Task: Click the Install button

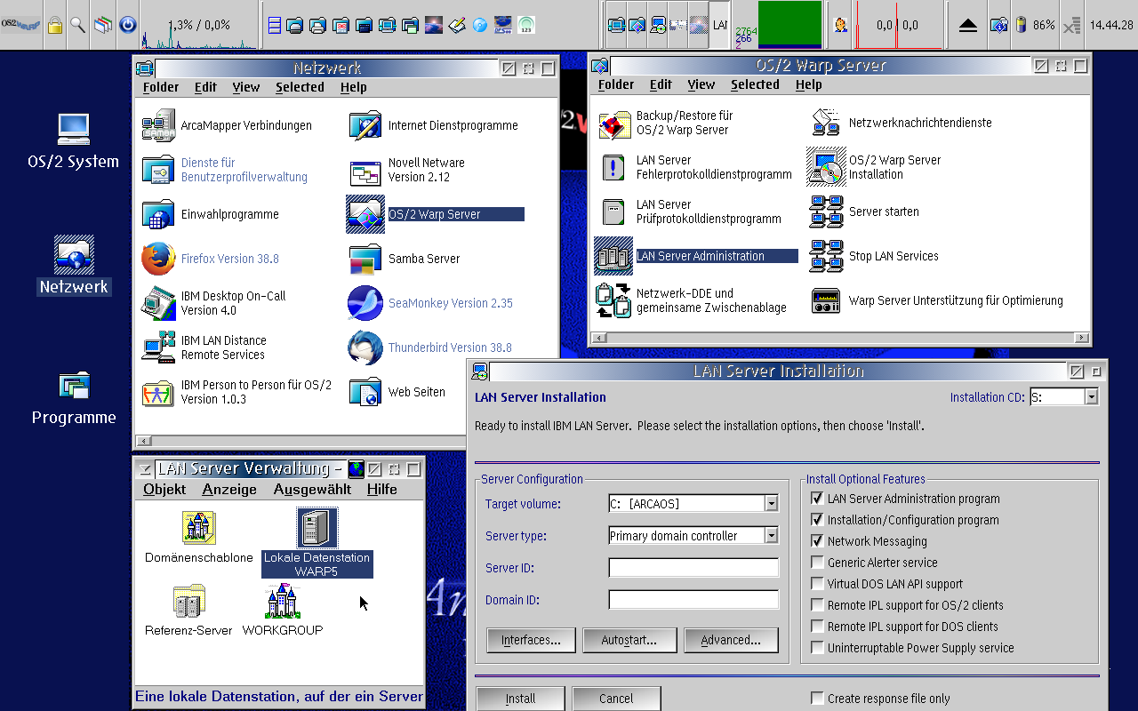Action: (x=520, y=699)
